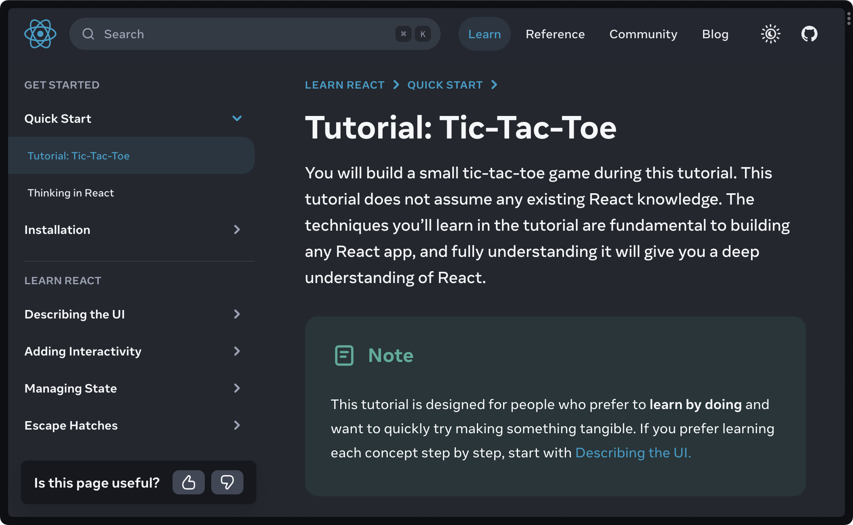Rate this page as useful

click(188, 482)
